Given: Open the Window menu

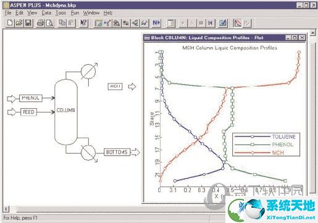Looking at the screenshot, I should pos(91,13).
